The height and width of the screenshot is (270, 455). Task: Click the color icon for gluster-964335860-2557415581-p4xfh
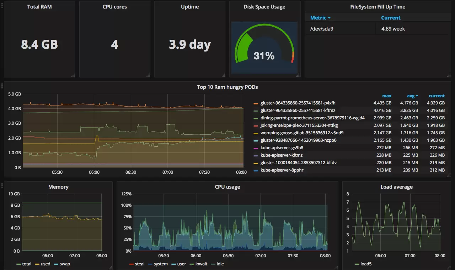click(256, 103)
